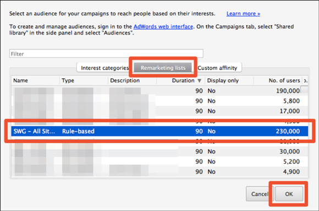The image size is (319, 211).
Task: Click the Cancel button
Action: pos(260,194)
